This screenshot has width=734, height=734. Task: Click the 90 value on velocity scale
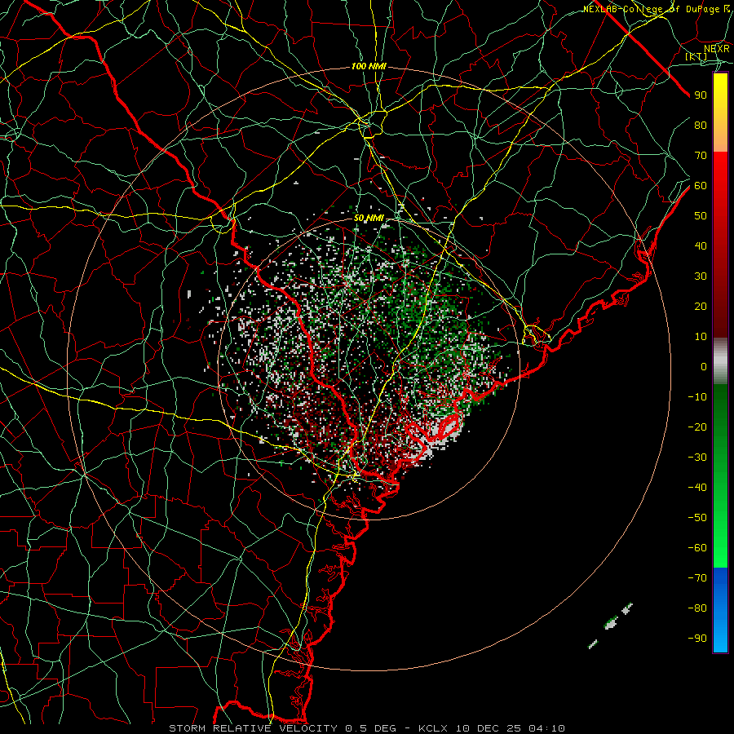(x=701, y=95)
